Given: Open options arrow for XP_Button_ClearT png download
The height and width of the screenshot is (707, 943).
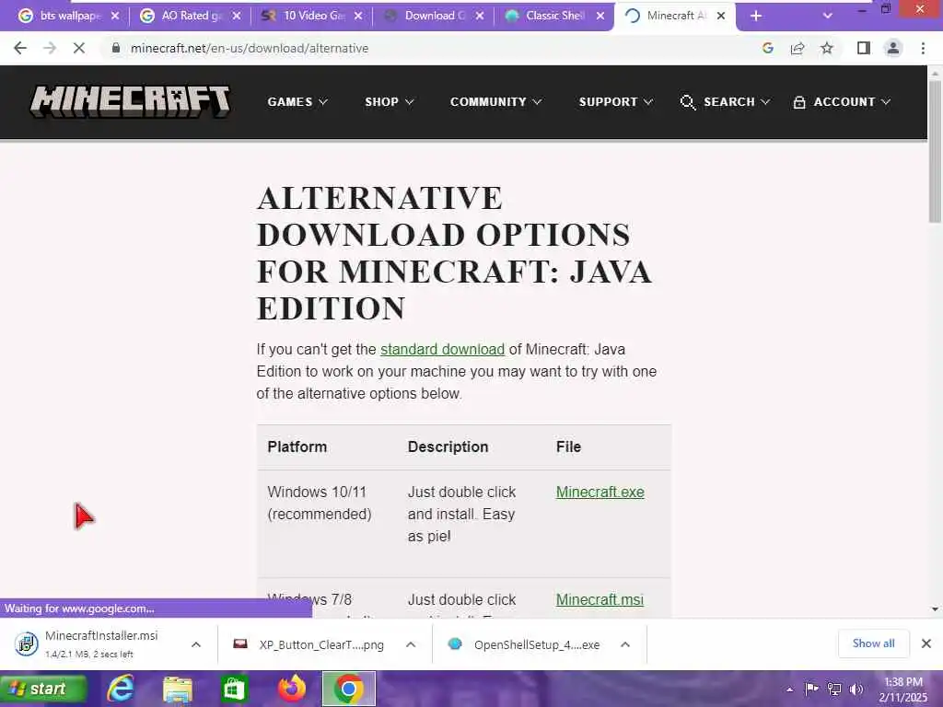Looking at the screenshot, I should tap(411, 644).
